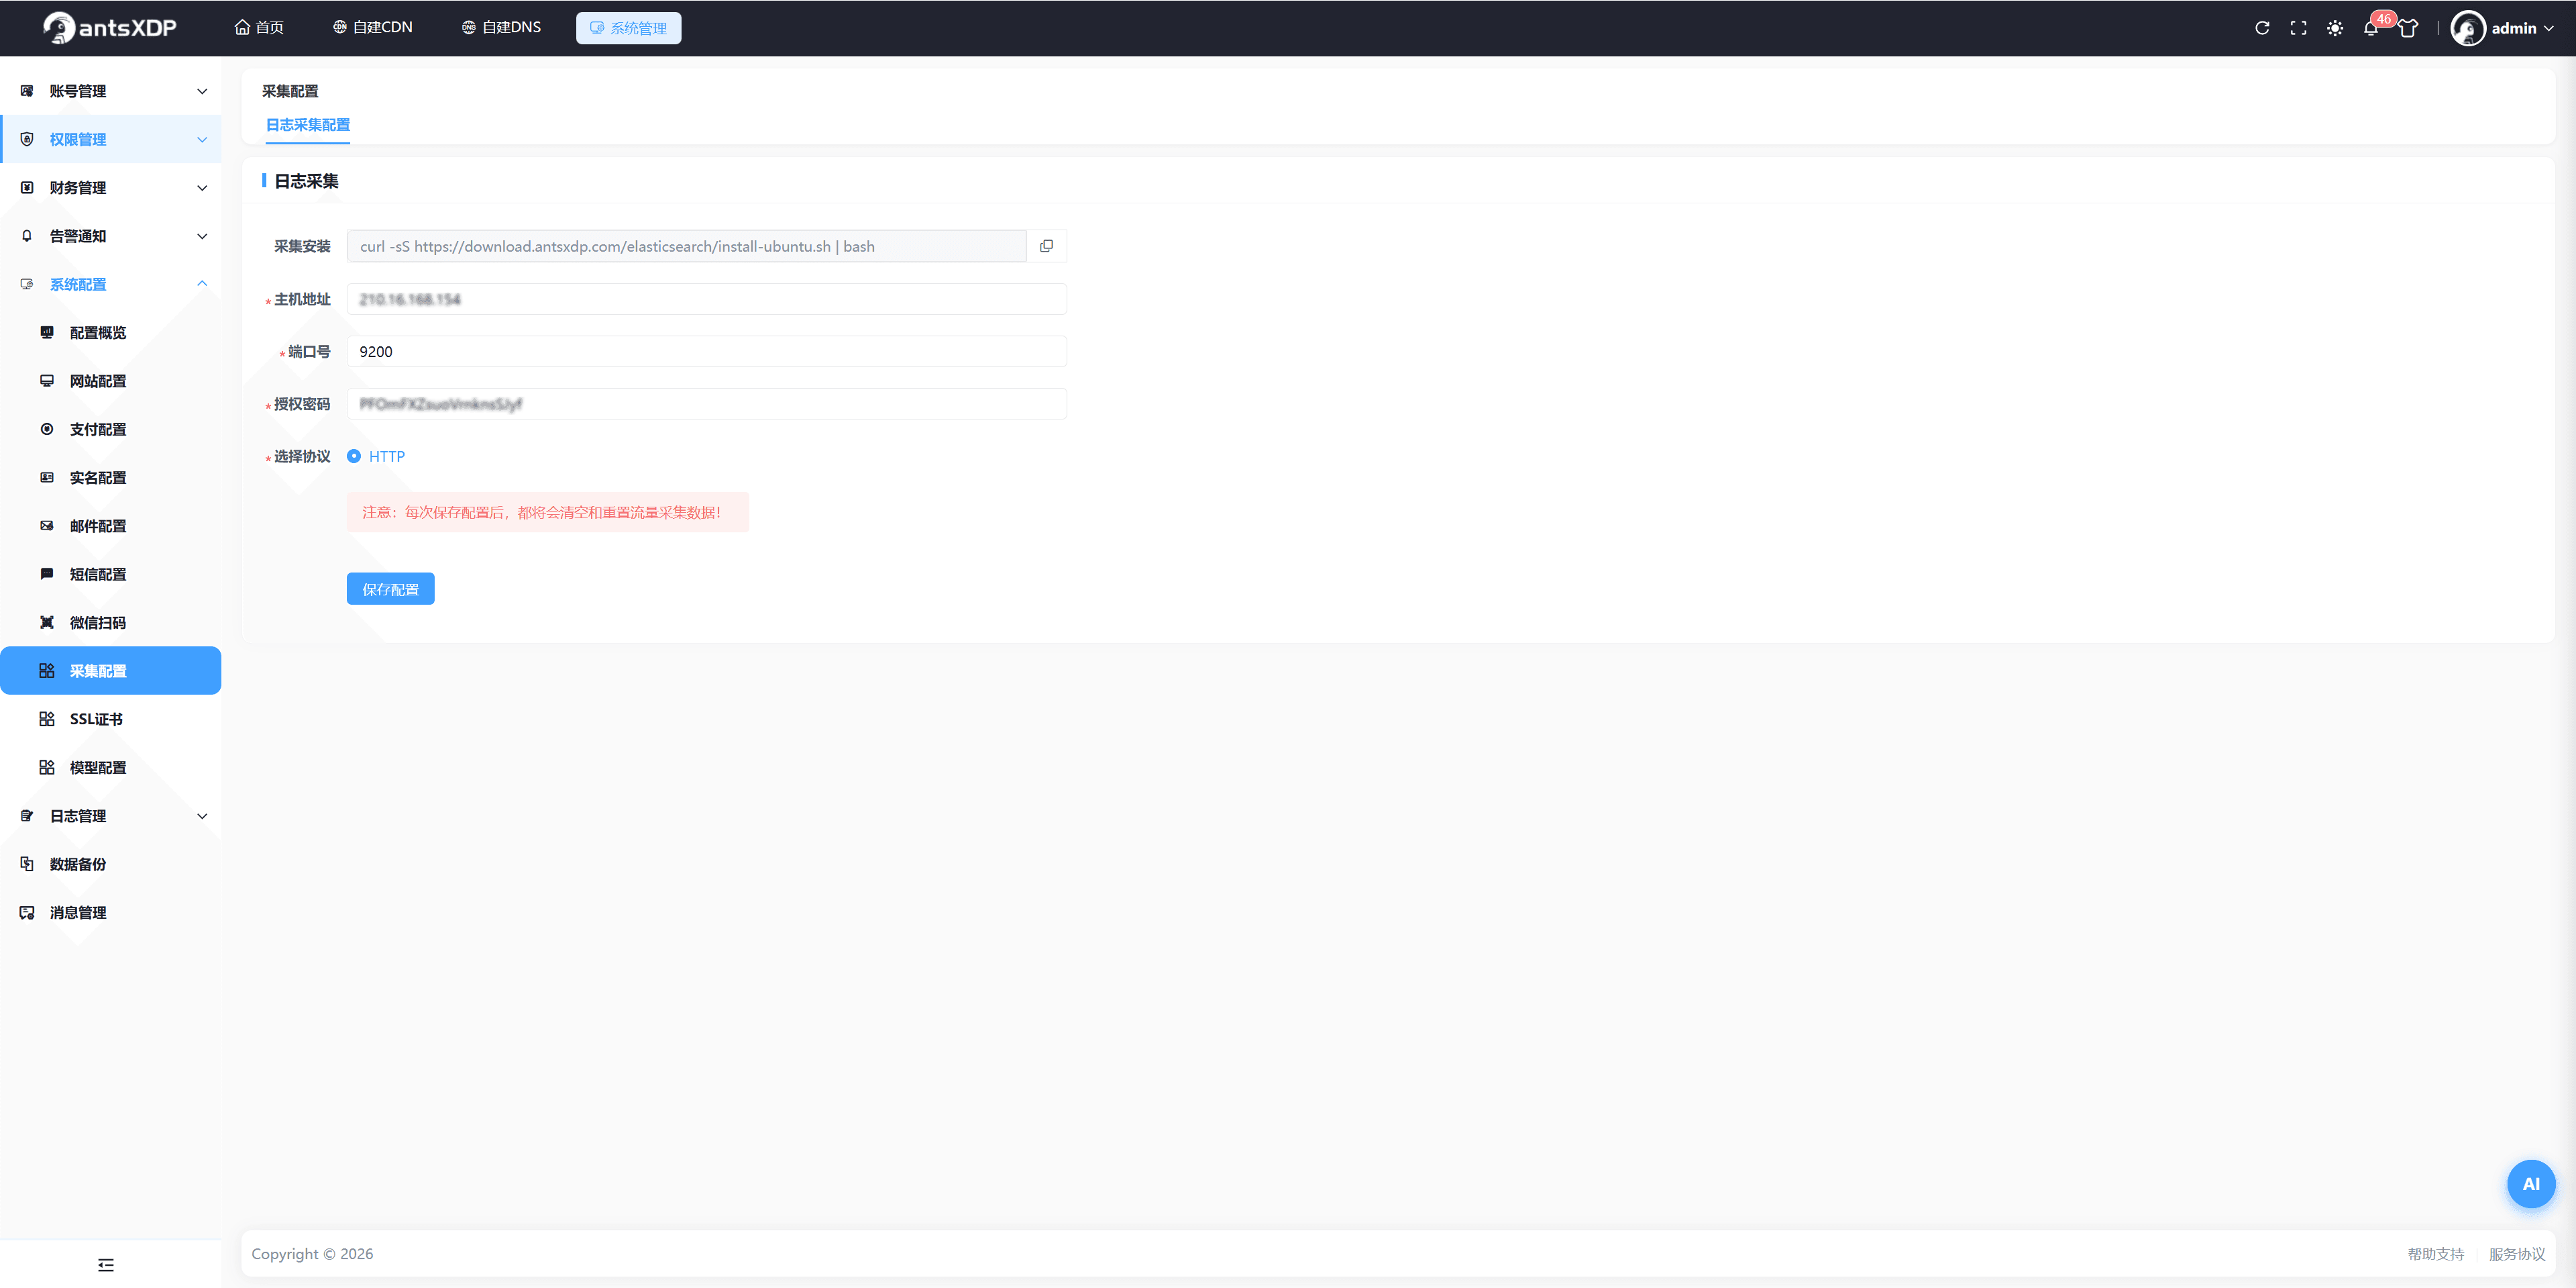Open 模型配置 in the sidebar

[110, 768]
